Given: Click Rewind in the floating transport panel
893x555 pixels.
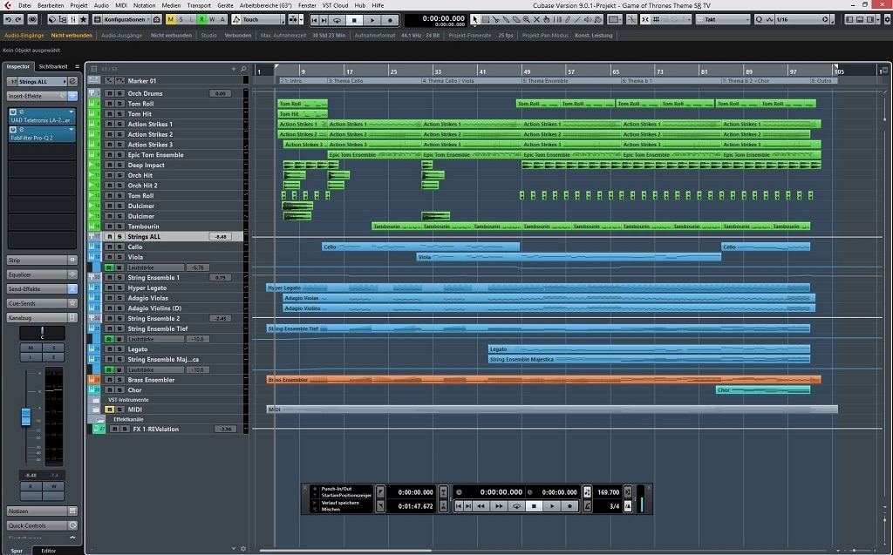Looking at the screenshot, I should (x=481, y=506).
